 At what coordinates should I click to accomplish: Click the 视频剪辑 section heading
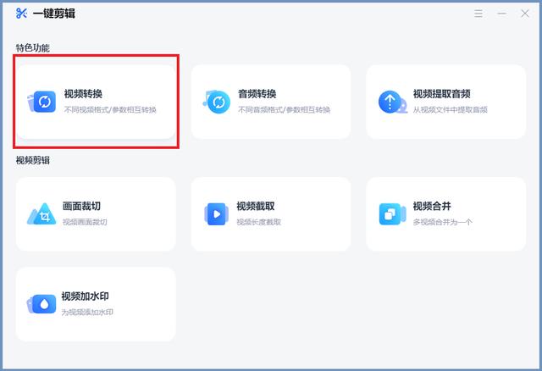tap(33, 160)
